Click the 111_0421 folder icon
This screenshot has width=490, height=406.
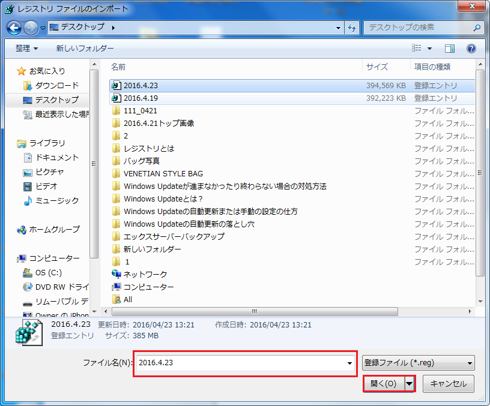(x=116, y=111)
